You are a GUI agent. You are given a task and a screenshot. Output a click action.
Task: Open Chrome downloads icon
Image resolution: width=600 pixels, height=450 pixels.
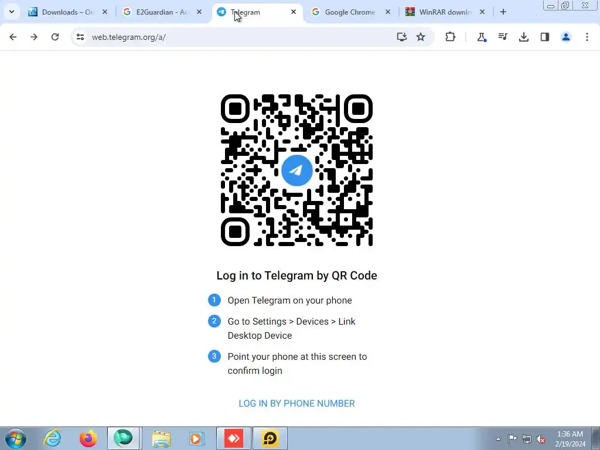[524, 37]
